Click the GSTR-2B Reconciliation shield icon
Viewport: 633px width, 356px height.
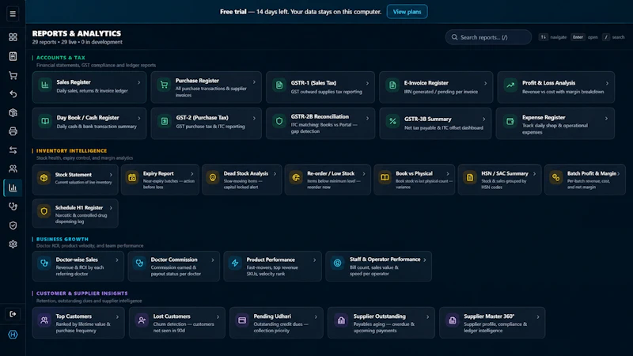point(279,121)
